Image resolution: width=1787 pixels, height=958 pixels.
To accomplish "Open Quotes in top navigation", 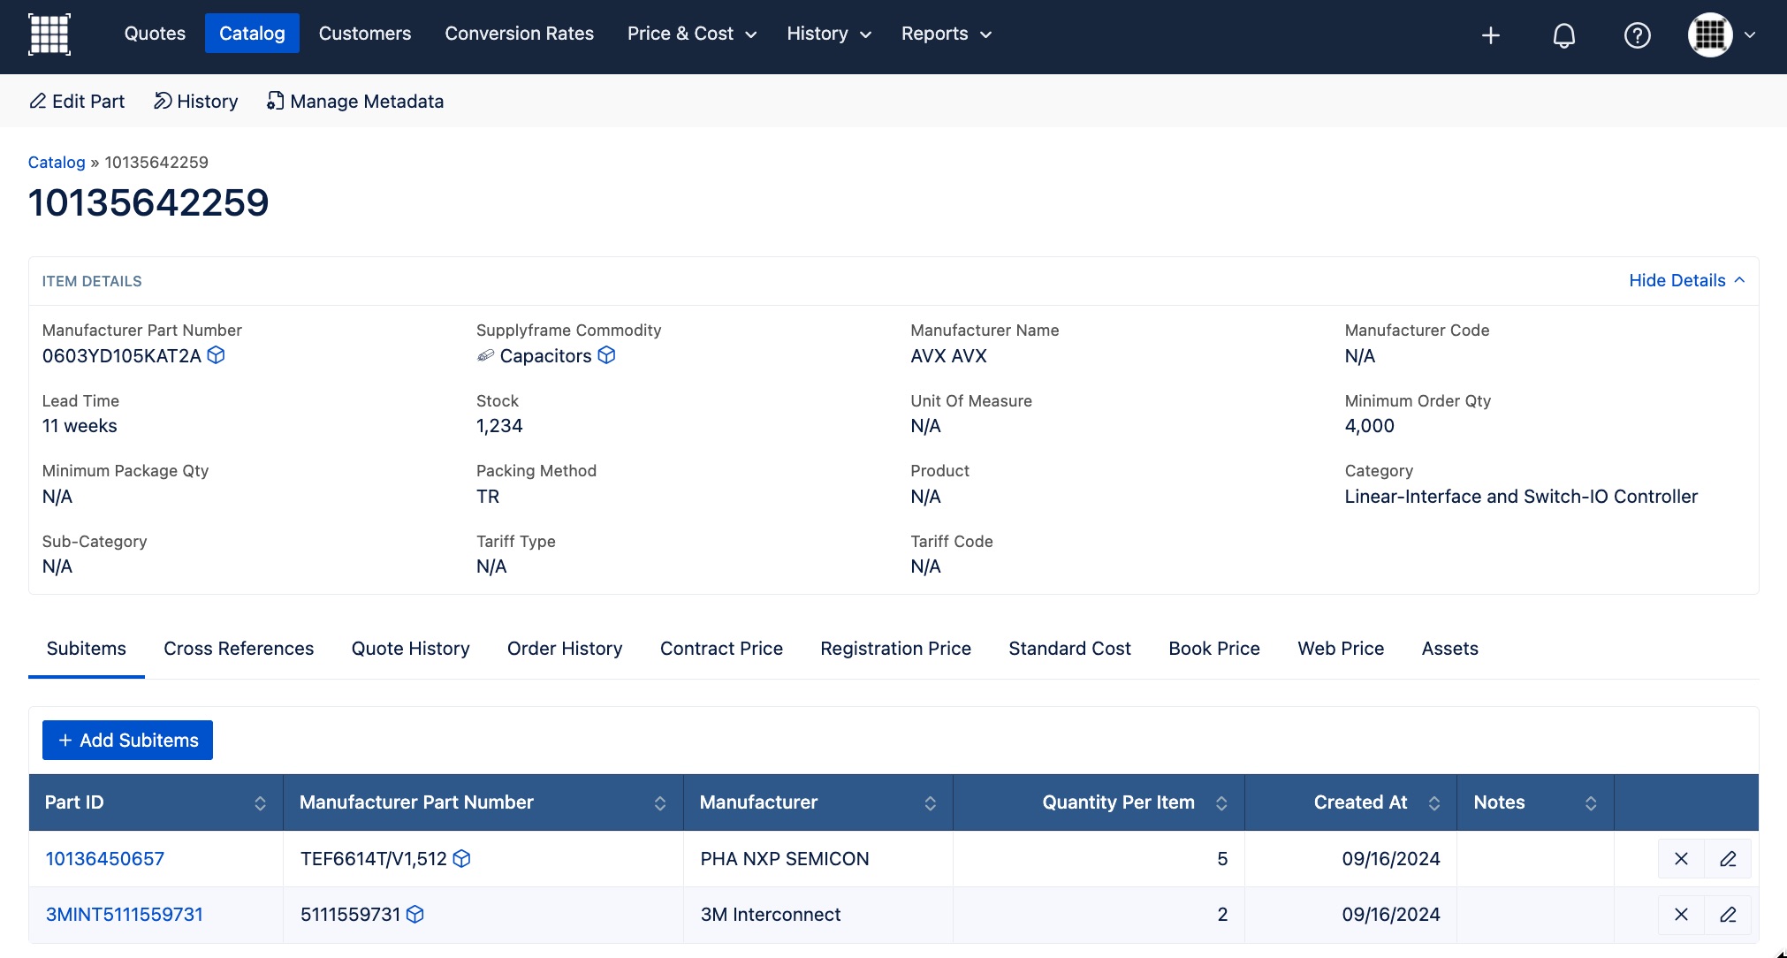I will [155, 34].
